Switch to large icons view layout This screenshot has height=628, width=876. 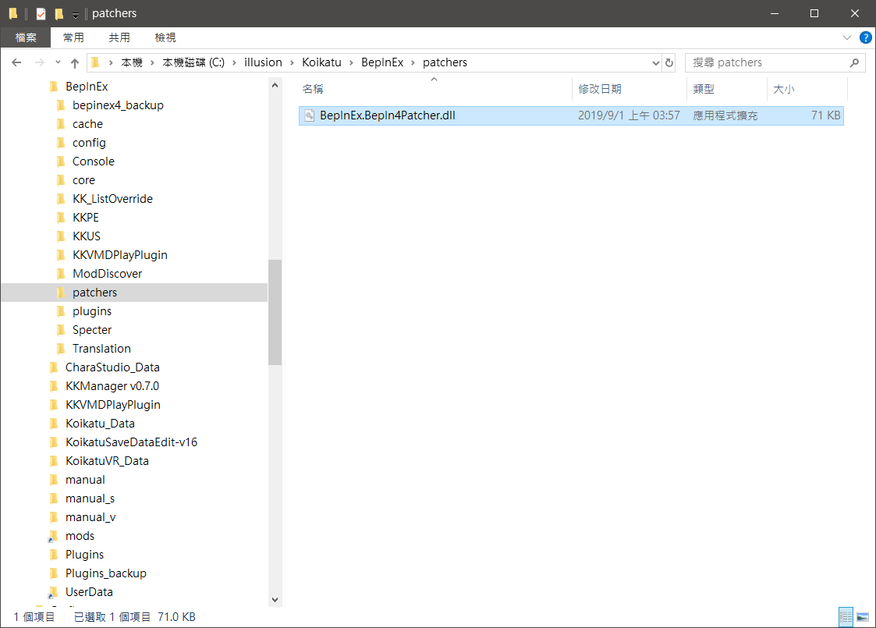point(863,616)
